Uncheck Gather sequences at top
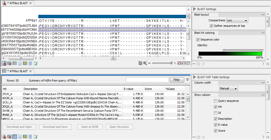This screenshot has width=271, height=140. pyautogui.click(x=211, y=26)
